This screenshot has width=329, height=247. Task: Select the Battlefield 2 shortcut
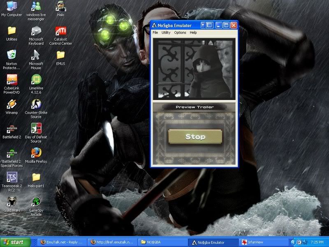[12, 131]
